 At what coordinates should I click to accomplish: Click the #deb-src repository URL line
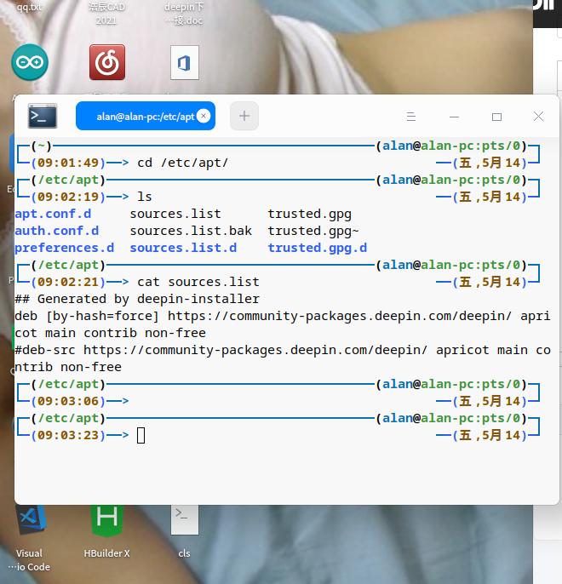(x=283, y=358)
